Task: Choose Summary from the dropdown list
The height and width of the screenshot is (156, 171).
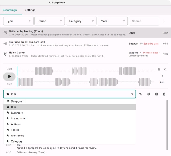Action: [x=69, y=113]
